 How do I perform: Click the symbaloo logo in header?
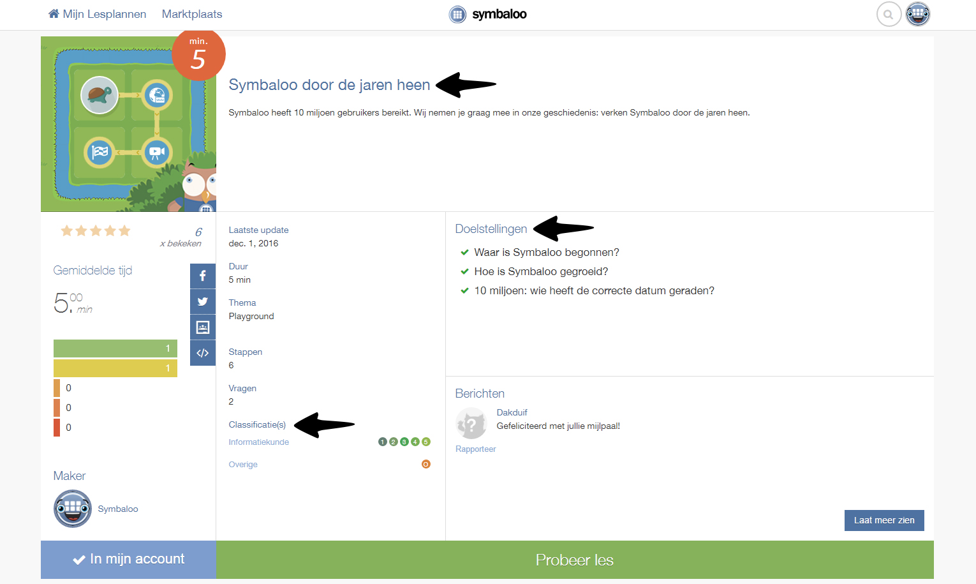(x=488, y=14)
